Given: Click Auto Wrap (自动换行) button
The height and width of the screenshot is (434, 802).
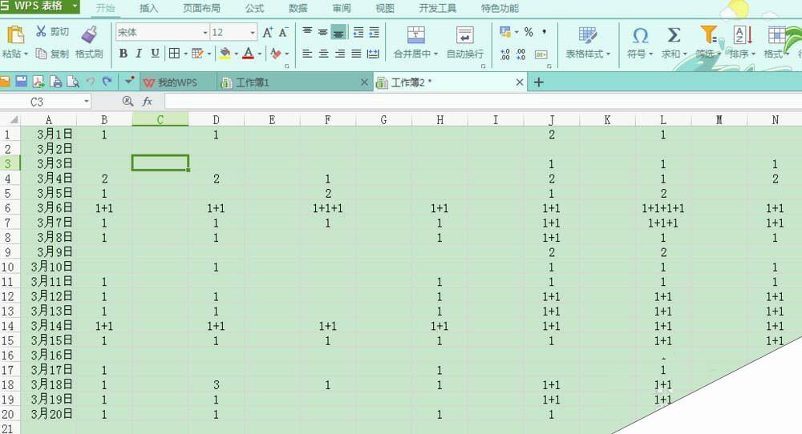Looking at the screenshot, I should point(465,42).
